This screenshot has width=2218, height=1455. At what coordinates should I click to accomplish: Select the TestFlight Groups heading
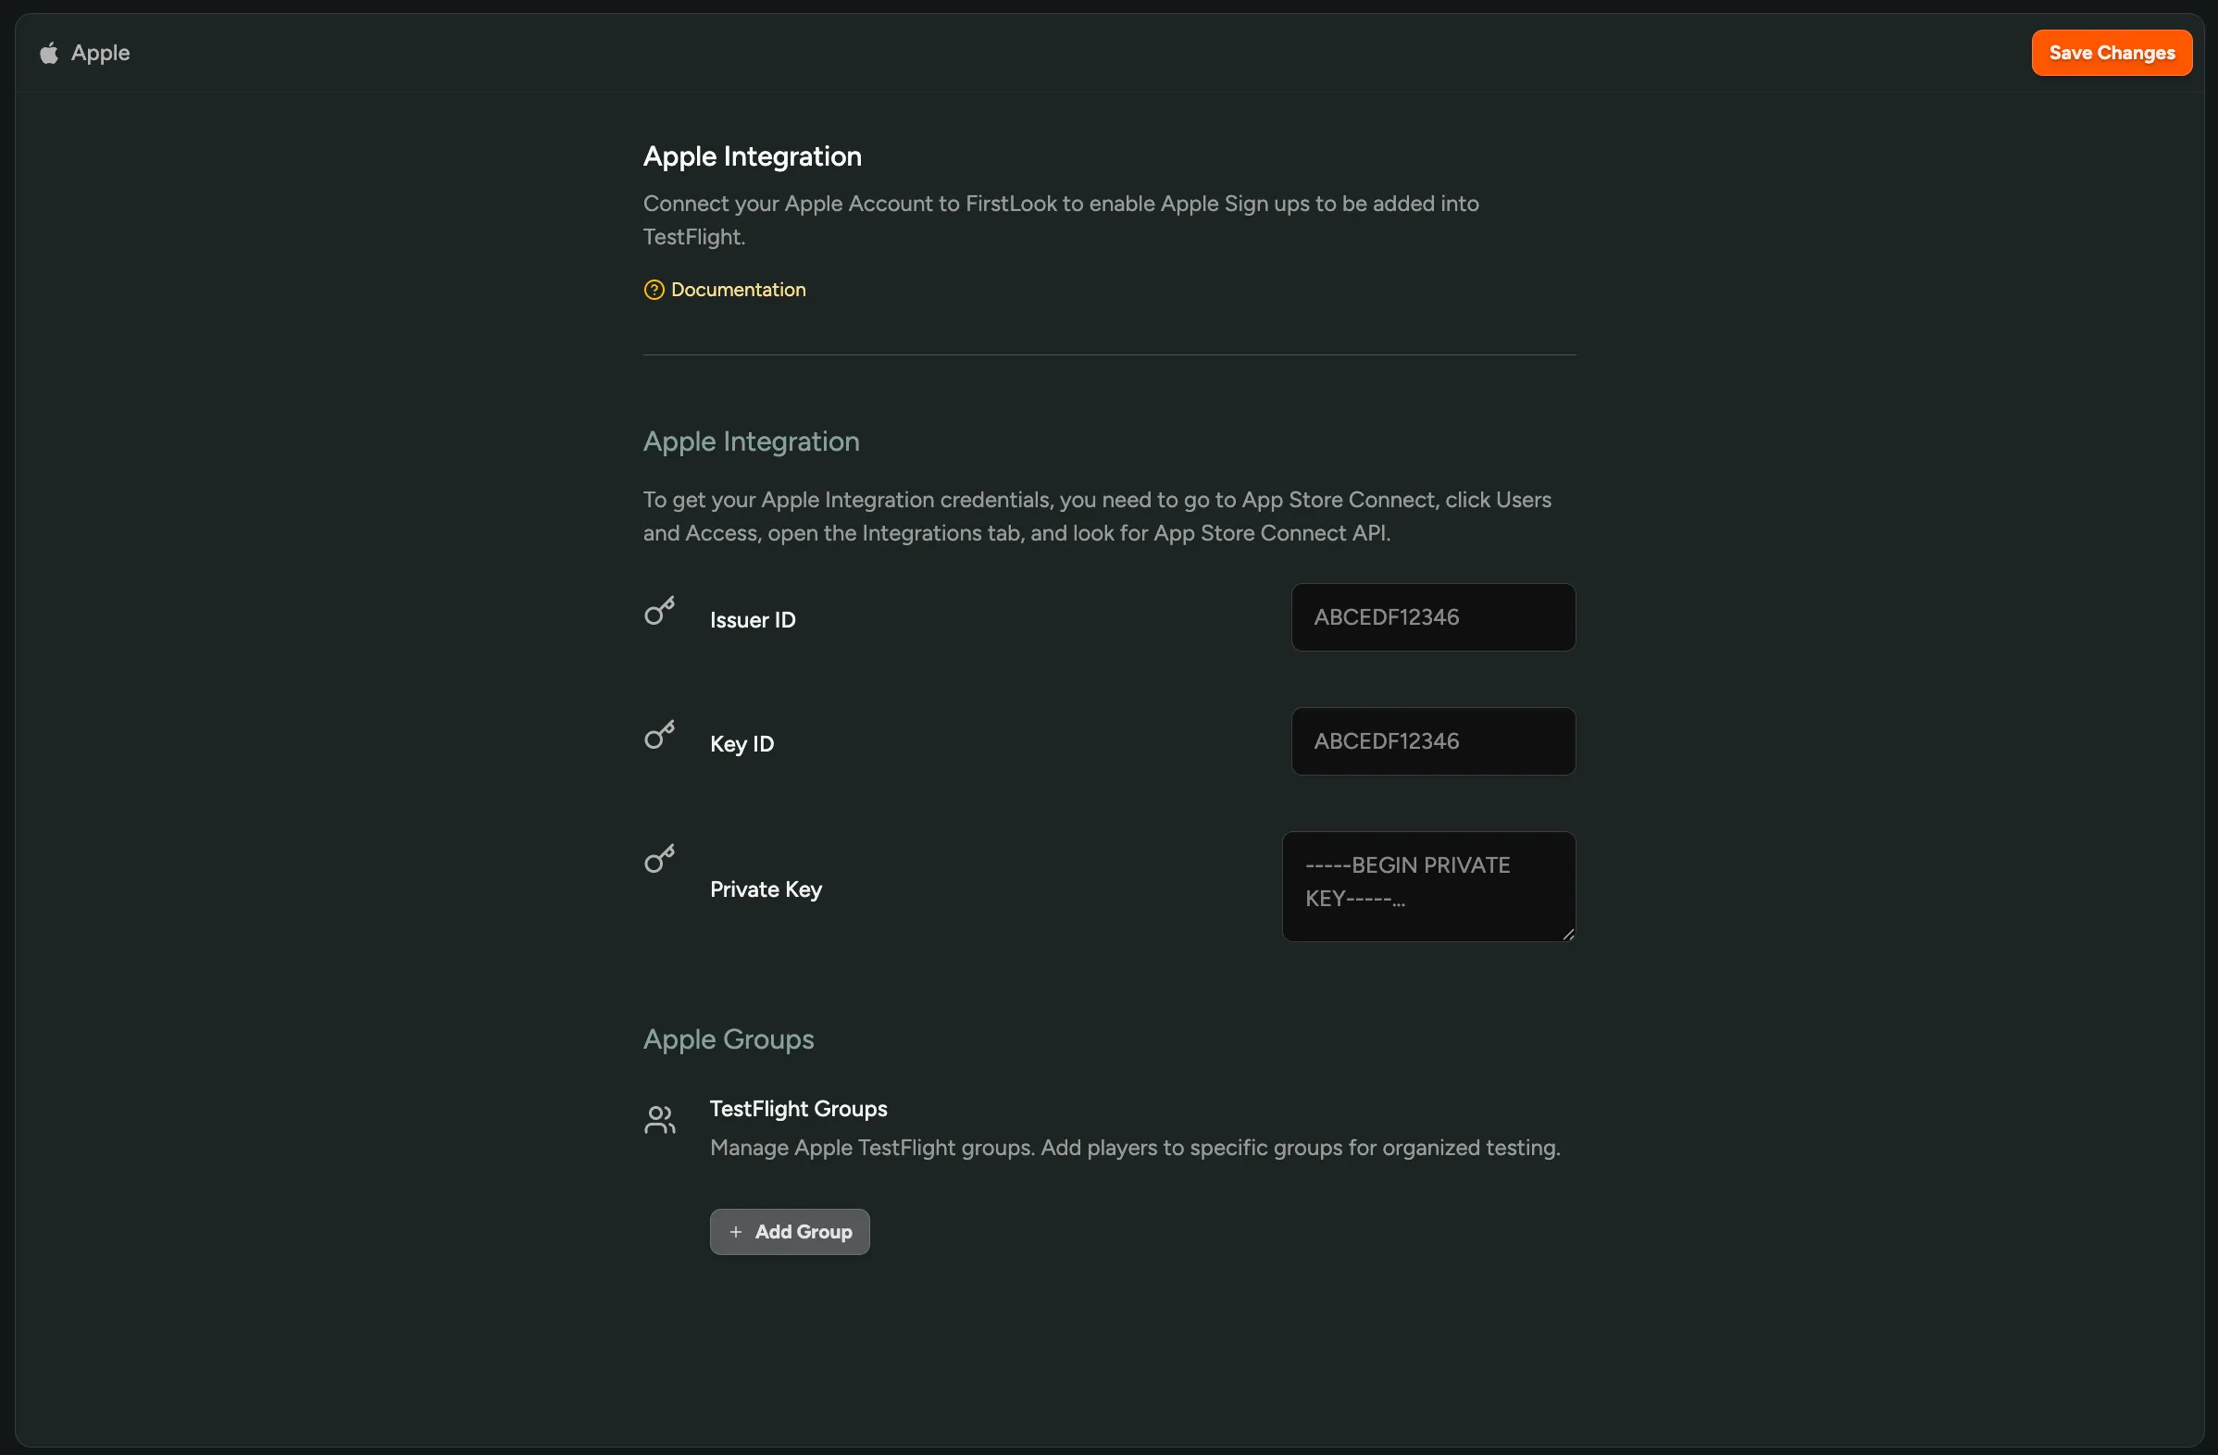coord(798,1109)
